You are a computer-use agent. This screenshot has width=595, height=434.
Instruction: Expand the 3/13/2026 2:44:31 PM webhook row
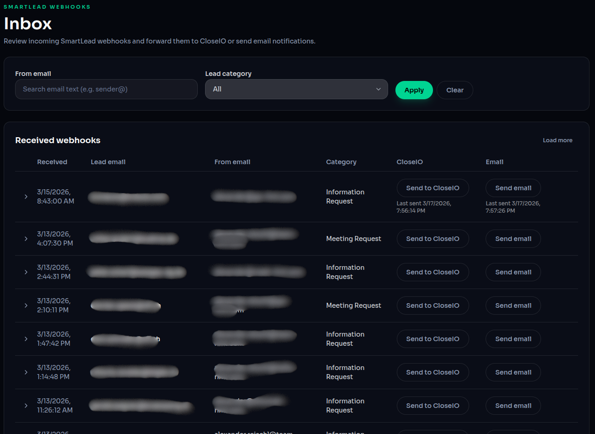coord(26,272)
